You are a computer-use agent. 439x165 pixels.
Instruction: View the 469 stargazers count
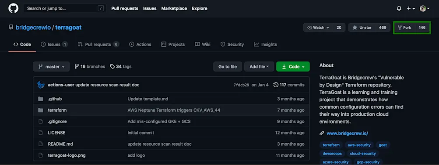coord(383,27)
